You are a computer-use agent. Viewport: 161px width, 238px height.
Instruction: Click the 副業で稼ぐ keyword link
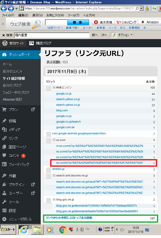pos(73,28)
